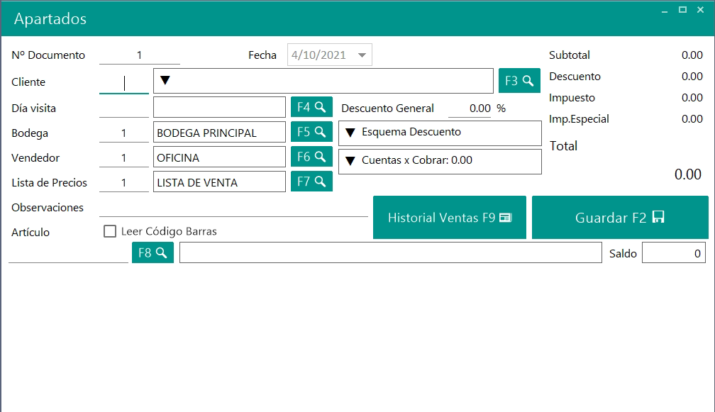The image size is (715, 412).
Task: Click the Saldo value field
Action: click(673, 253)
